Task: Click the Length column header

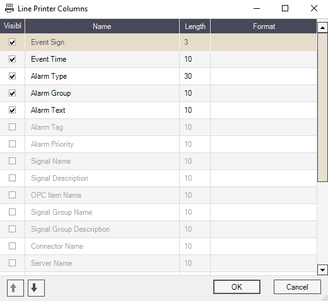Action: coord(195,26)
